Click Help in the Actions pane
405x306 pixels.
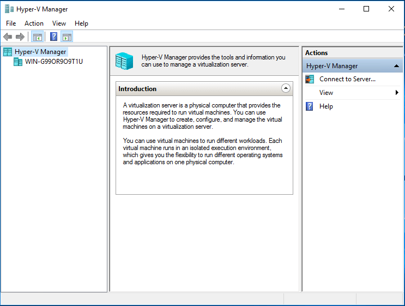pyautogui.click(x=326, y=106)
